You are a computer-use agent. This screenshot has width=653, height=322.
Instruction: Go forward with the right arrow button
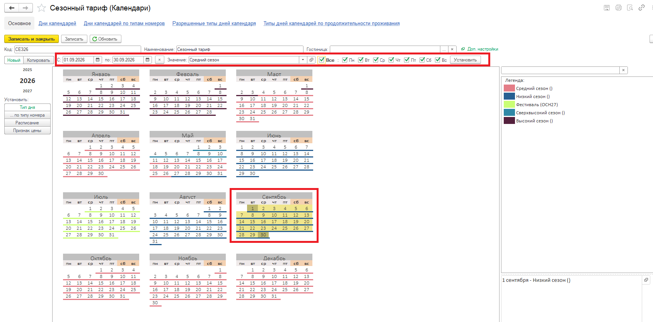point(26,8)
